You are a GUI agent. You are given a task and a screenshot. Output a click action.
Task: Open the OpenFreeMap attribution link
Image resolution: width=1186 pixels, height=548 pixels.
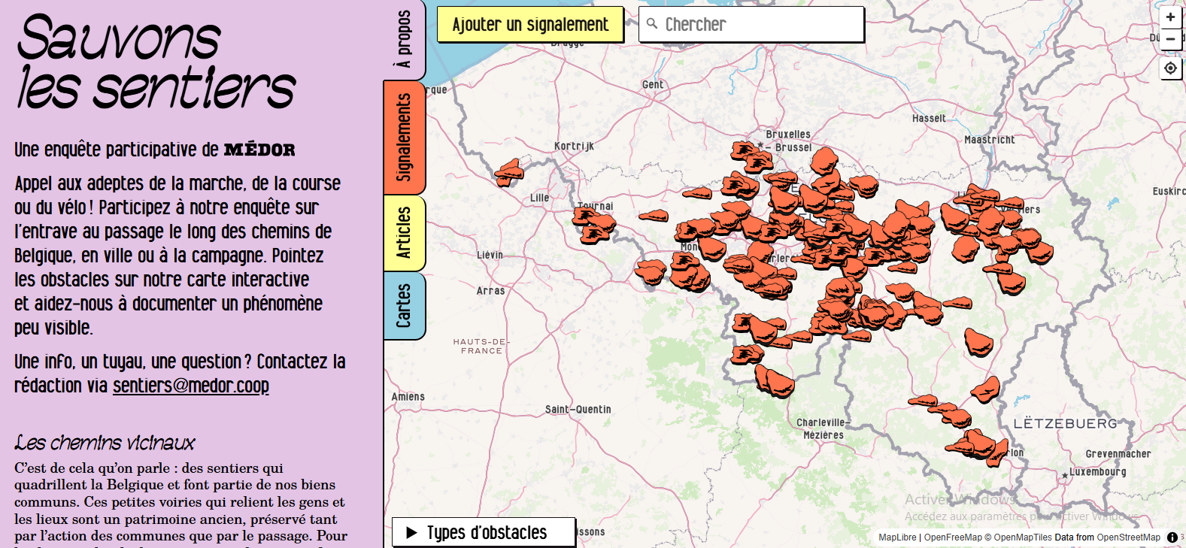[952, 537]
